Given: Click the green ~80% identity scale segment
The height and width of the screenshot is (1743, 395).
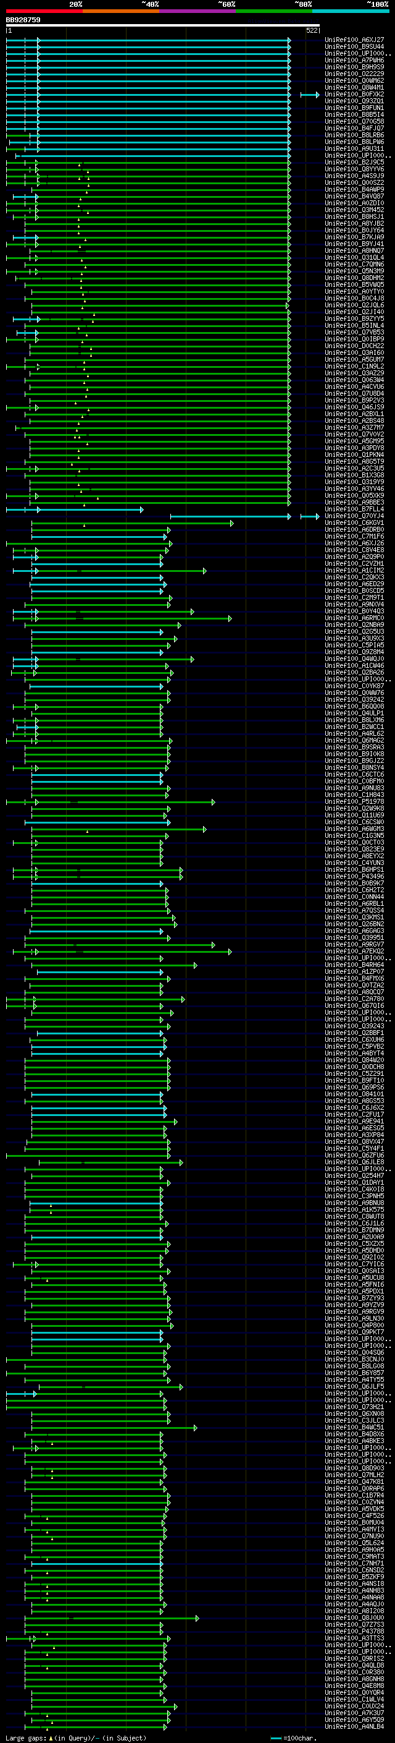Looking at the screenshot, I should pyautogui.click(x=274, y=11).
